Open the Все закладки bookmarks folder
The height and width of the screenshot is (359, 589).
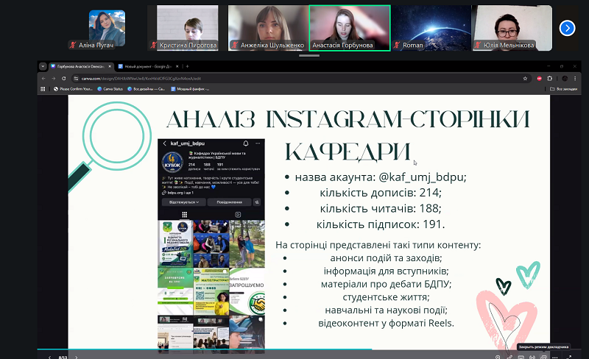pos(563,89)
